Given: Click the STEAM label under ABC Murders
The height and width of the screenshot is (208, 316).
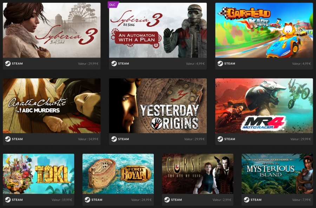Looking at the screenshot, I should pyautogui.click(x=17, y=139).
